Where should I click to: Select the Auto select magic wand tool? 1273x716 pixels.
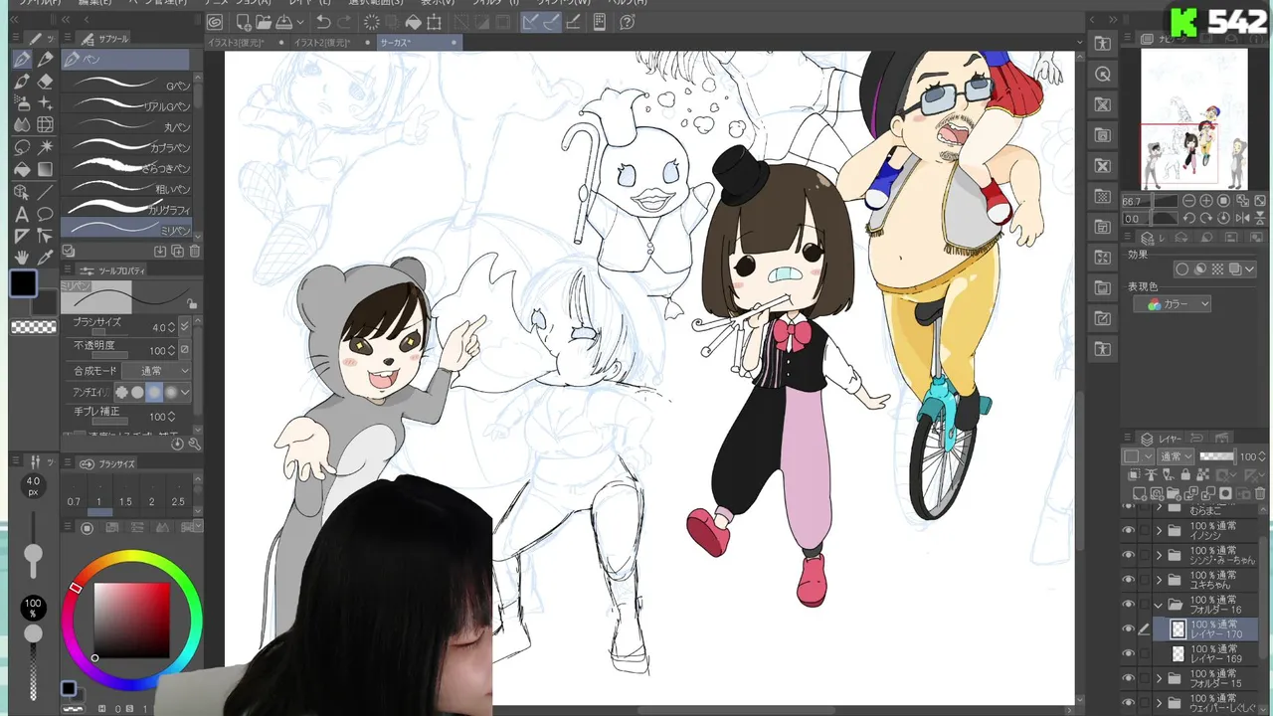[x=45, y=147]
